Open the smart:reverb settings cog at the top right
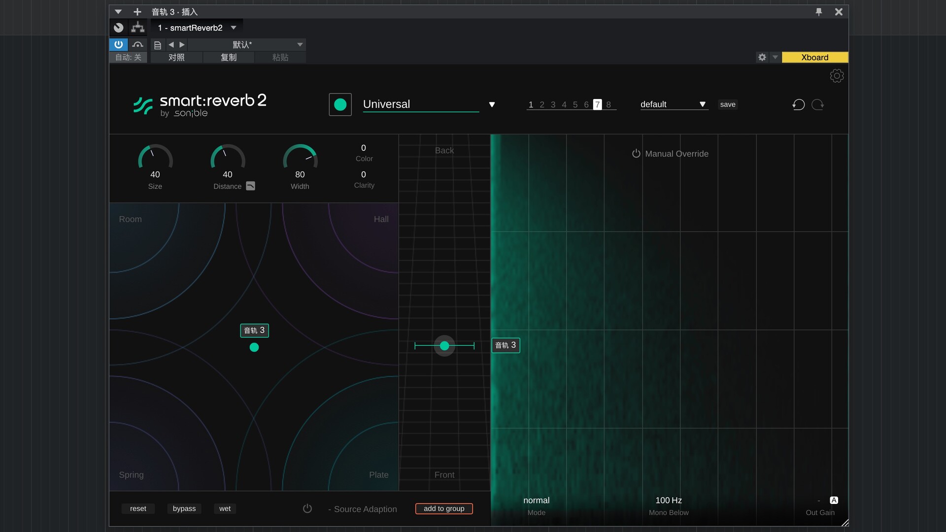Image resolution: width=946 pixels, height=532 pixels. tap(837, 76)
